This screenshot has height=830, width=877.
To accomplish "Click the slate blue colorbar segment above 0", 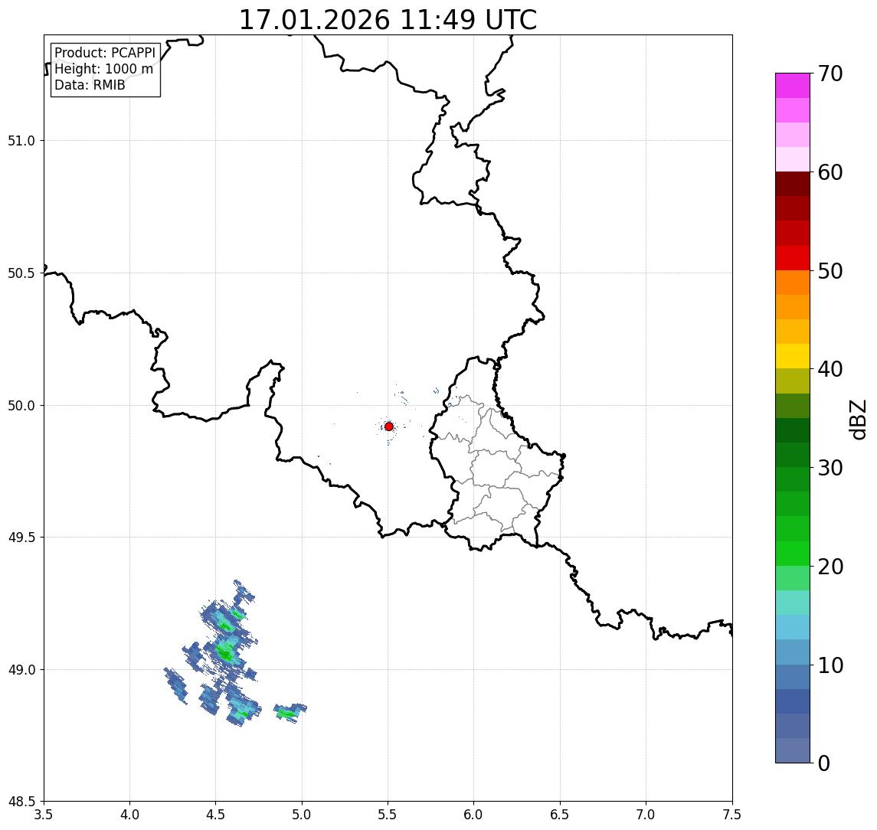I will coord(793,750).
